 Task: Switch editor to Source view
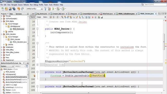[33, 17]
